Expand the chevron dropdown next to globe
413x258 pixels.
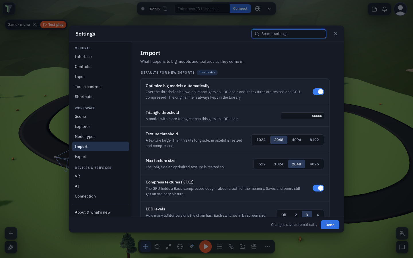pyautogui.click(x=269, y=9)
